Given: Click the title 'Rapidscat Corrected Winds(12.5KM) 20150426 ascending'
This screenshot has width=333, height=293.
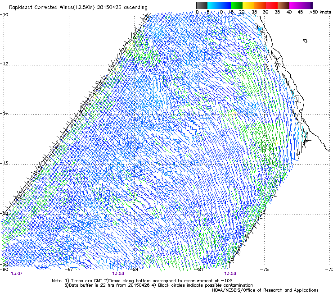Looking at the screenshot, I should [x=78, y=8].
